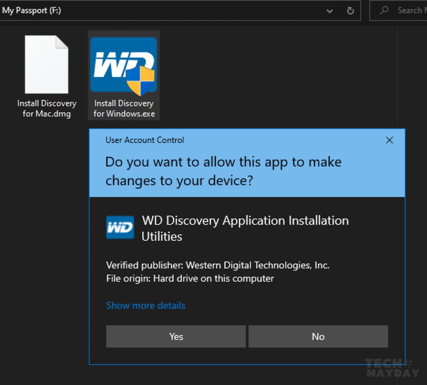Close the User Account Control dialog

389,140
